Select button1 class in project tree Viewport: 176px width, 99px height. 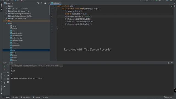(x=15, y=58)
